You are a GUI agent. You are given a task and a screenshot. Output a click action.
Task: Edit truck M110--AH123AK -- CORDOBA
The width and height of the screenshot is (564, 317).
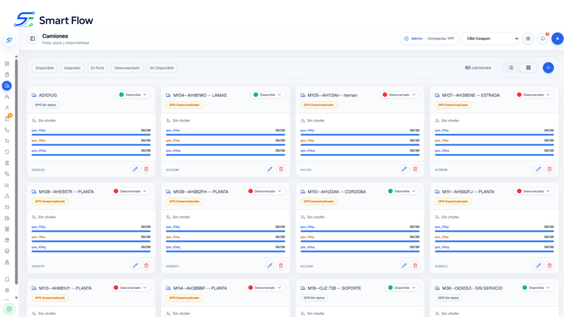tap(404, 266)
